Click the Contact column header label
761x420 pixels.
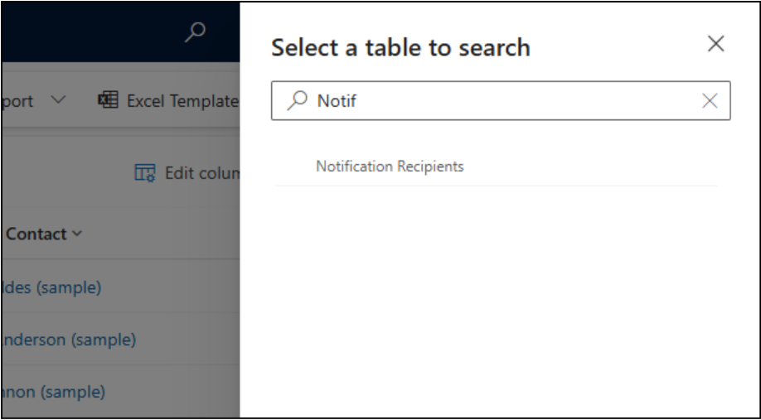pos(36,234)
